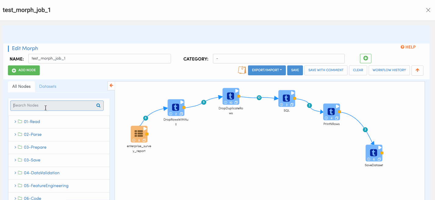Click the DropRowsWithNull node label
Image resolution: width=435 pixels, height=200 pixels.
176,122
